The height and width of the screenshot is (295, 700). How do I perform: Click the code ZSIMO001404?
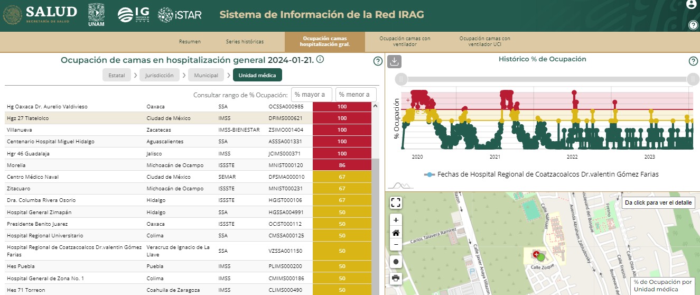click(286, 130)
